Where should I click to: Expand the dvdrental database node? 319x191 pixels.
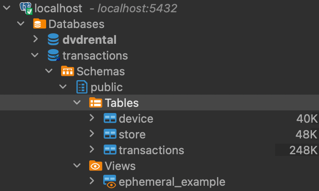point(36,39)
